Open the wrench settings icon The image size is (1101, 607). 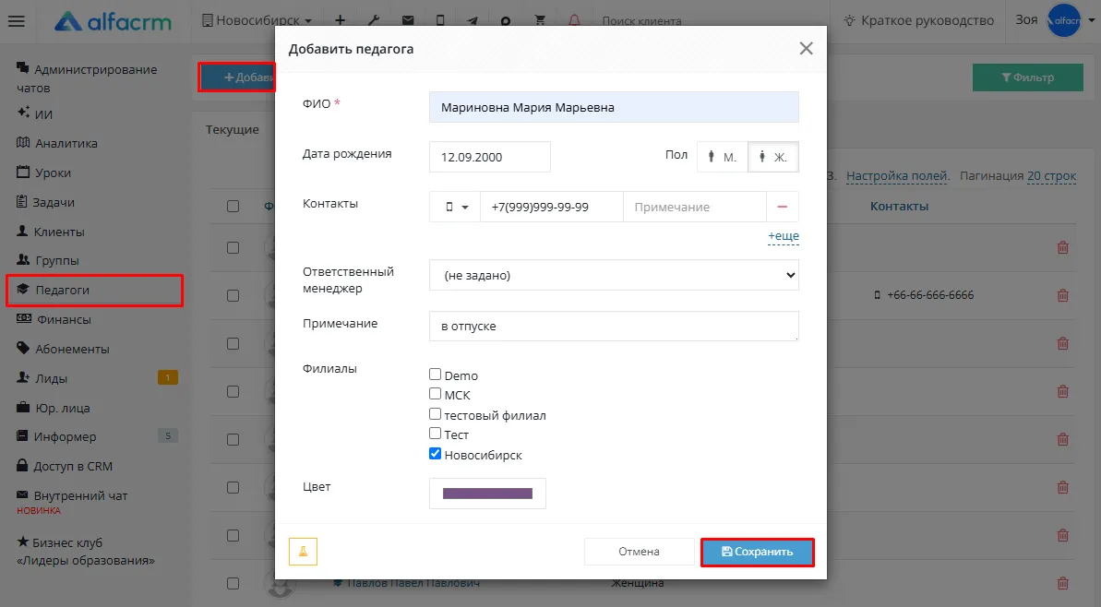(x=374, y=20)
